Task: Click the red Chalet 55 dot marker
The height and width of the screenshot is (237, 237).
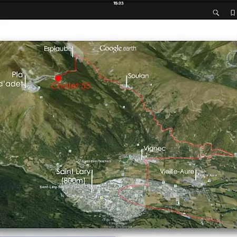Action: [x=58, y=78]
